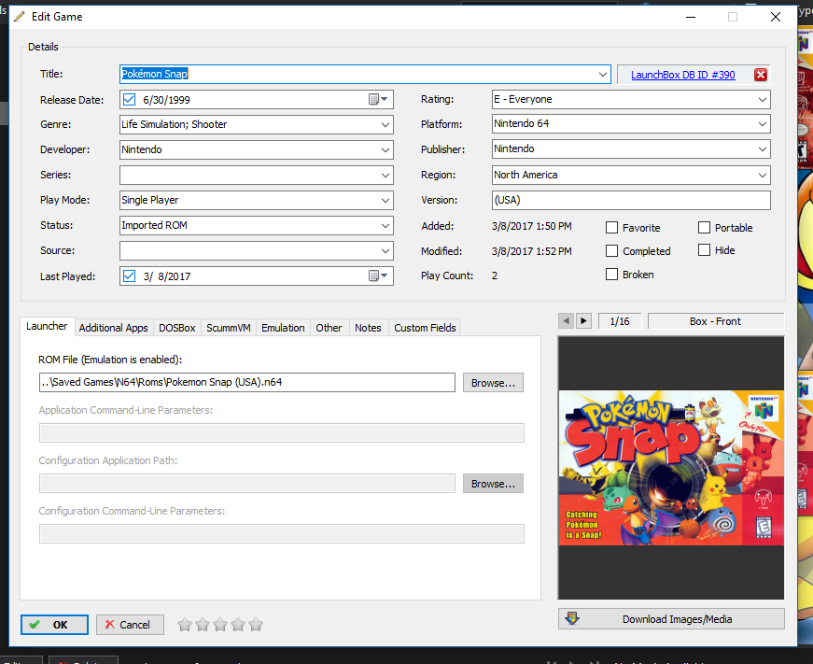
Task: Mark the game as Completed
Action: 611,251
